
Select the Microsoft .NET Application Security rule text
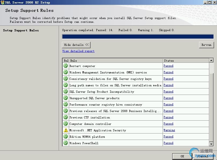(98, 130)
